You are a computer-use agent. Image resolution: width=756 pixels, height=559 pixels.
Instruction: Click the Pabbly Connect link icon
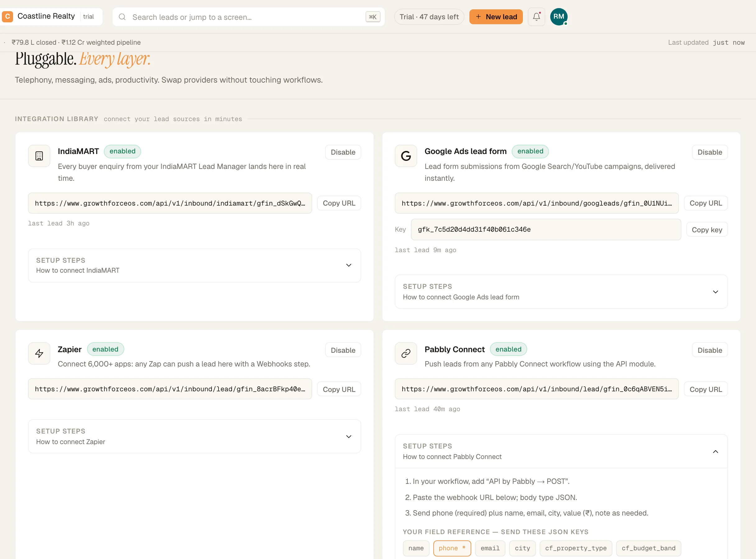tap(406, 354)
